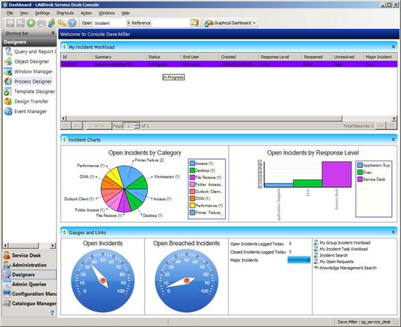
Task: Switch to Service Desk shortcut group
Action: point(29,256)
